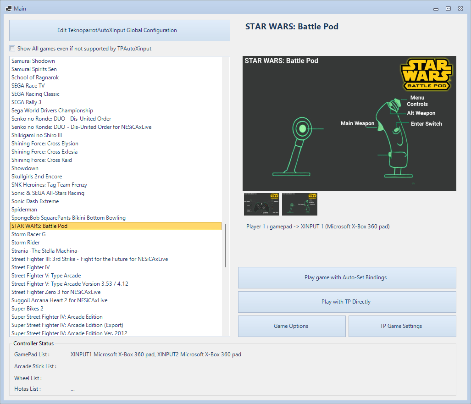Select Senko no Ronde: DUO - Dis-United Order
This screenshot has width=471, height=404.
[x=116, y=119]
